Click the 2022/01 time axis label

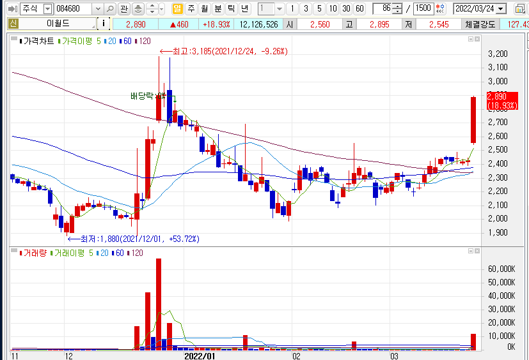pos(200,356)
